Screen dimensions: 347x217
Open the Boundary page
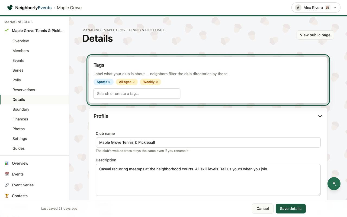point(21,109)
